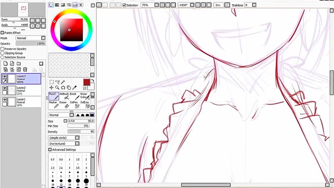Pick the Eyedropper color picker tool
The image size is (334, 188).
point(74,88)
